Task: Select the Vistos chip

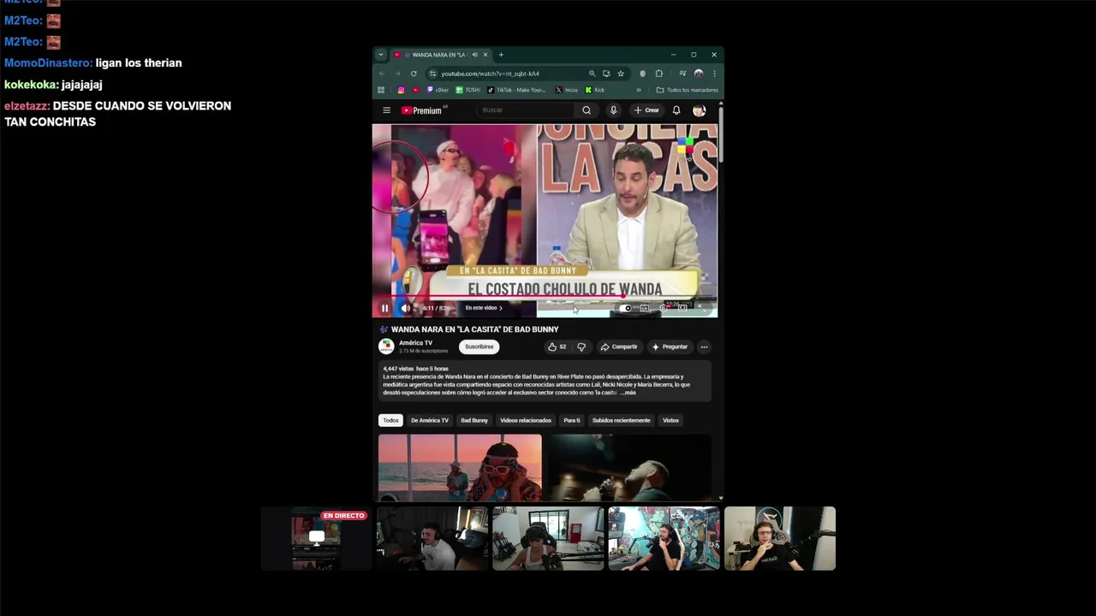Action: (670, 420)
